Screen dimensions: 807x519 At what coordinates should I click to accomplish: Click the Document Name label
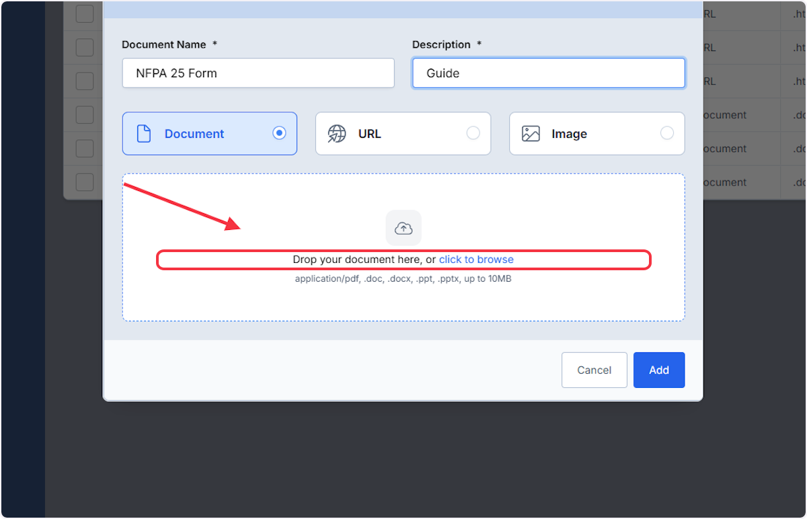[164, 44]
